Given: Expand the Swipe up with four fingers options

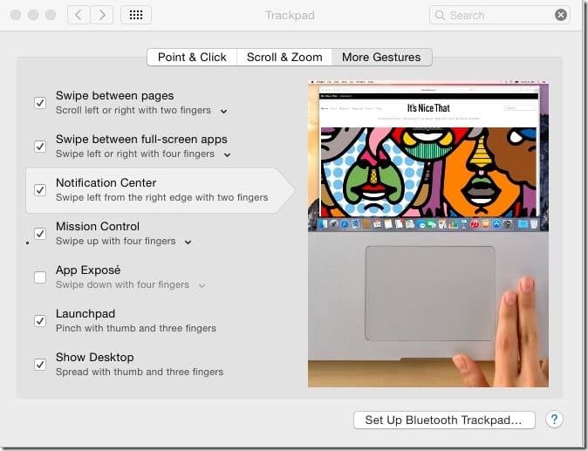Looking at the screenshot, I should pyautogui.click(x=188, y=243).
